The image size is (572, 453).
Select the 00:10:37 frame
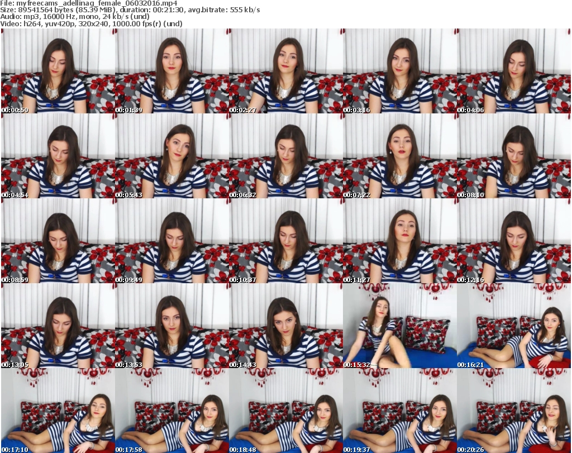[x=285, y=241]
